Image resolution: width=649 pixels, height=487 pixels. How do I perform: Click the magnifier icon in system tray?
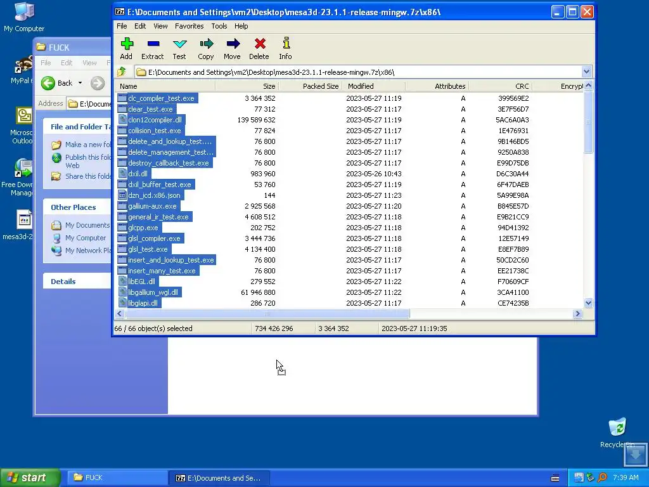602,477
